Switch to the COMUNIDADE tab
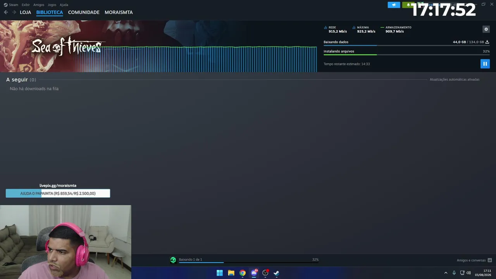The height and width of the screenshot is (279, 496). tap(84, 12)
